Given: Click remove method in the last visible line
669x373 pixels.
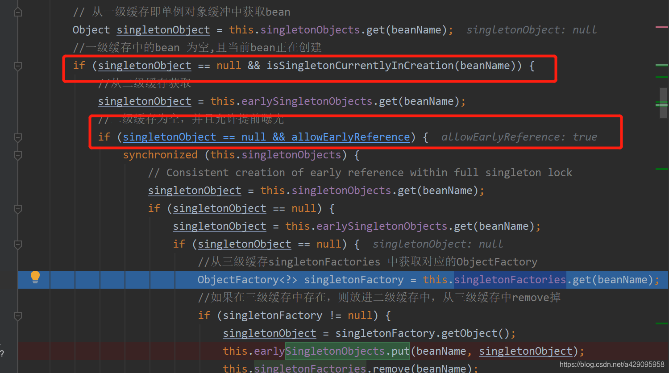Looking at the screenshot, I should (391, 369).
